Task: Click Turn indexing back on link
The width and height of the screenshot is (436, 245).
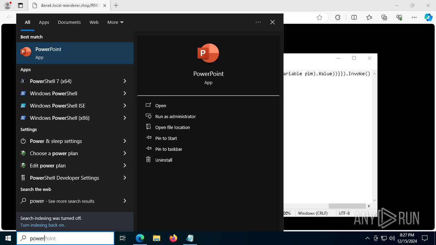Action: [43, 225]
